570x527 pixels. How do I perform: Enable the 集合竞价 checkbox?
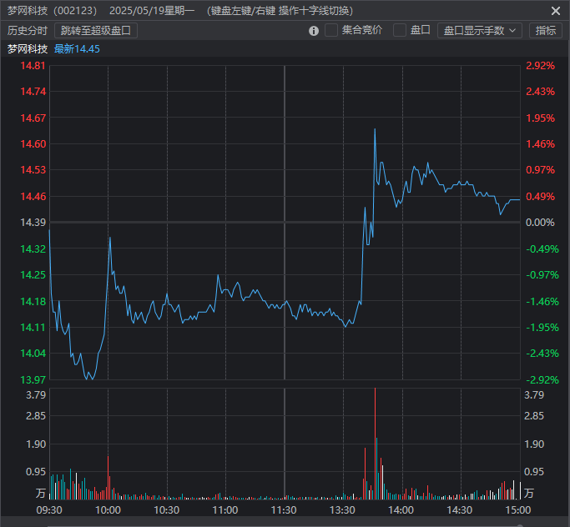(x=331, y=31)
